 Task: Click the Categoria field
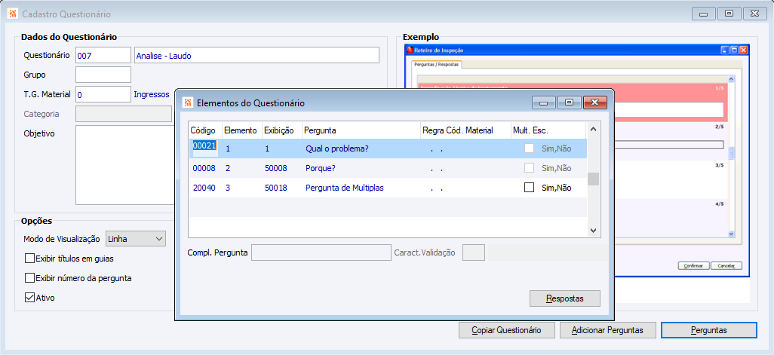[124, 114]
